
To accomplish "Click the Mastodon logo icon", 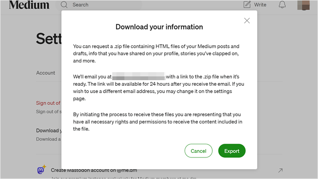I will pyautogui.click(x=41, y=170).
